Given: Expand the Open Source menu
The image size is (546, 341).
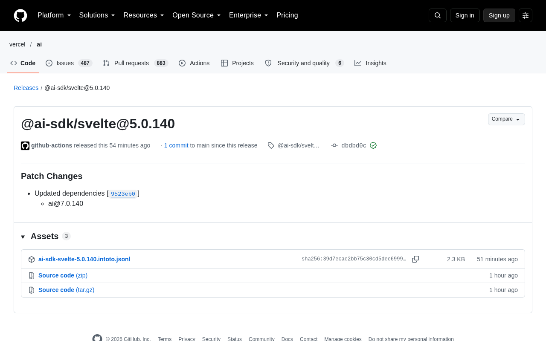Looking at the screenshot, I should [x=197, y=15].
